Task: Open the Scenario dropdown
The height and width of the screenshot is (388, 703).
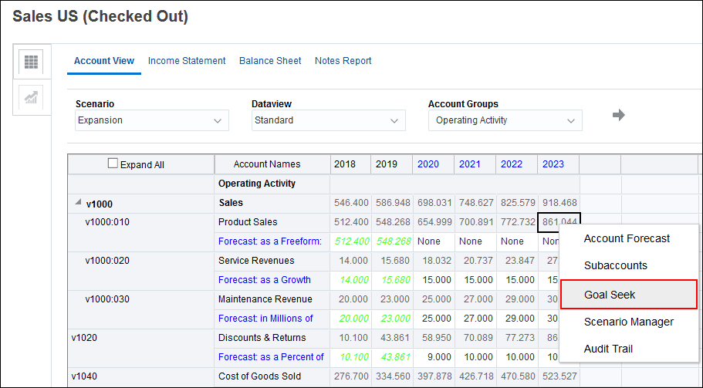Action: [x=152, y=120]
